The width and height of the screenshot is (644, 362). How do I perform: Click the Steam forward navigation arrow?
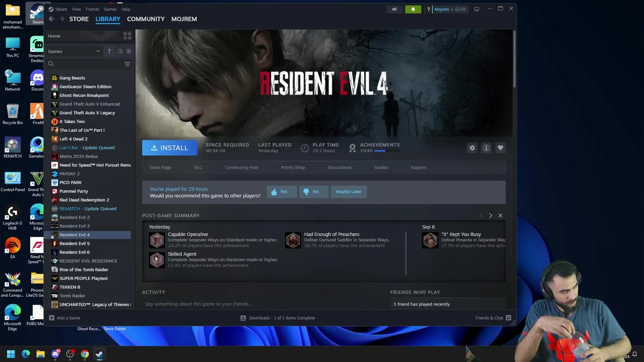click(x=62, y=19)
